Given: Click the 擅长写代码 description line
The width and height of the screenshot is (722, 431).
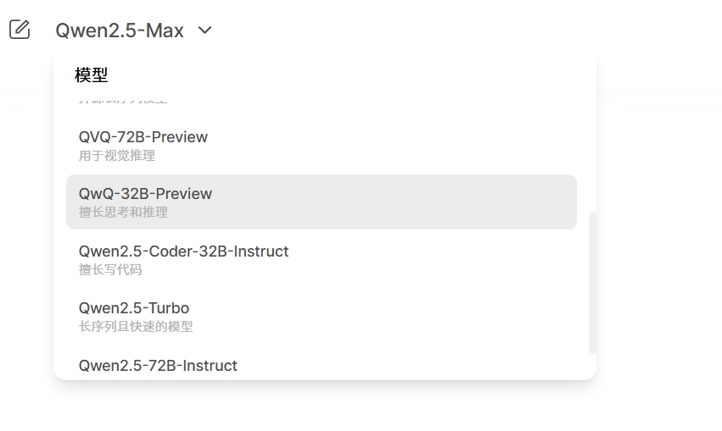Looking at the screenshot, I should point(110,270).
